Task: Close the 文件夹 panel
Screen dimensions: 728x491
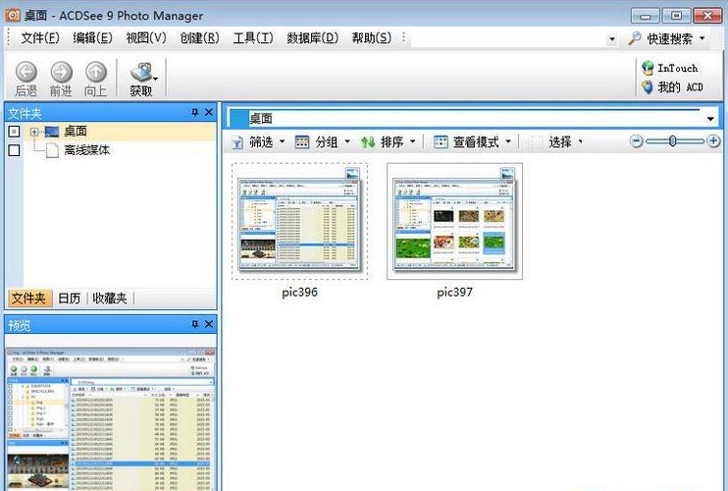Action: 209,112
